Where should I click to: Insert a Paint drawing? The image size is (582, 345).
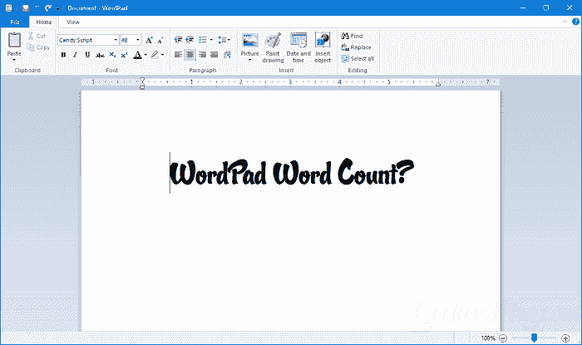pos(273,47)
